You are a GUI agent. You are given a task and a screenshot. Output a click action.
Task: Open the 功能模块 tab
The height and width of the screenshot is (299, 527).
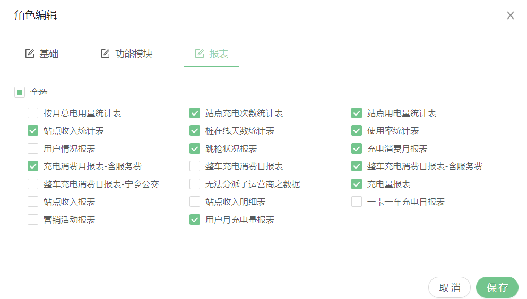click(134, 54)
